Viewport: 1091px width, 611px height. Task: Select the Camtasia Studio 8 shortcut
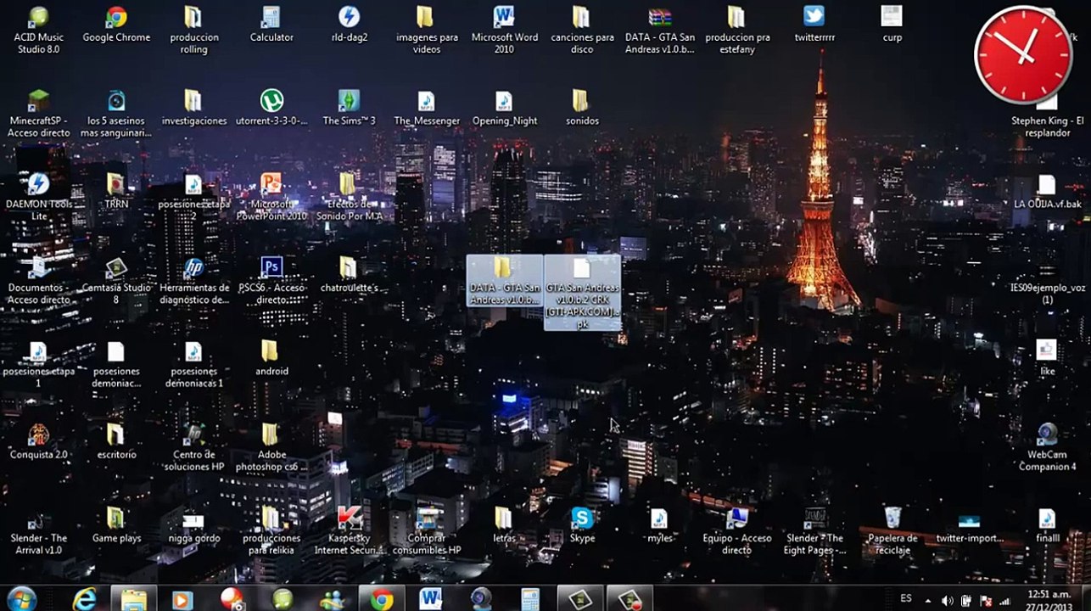coord(116,270)
